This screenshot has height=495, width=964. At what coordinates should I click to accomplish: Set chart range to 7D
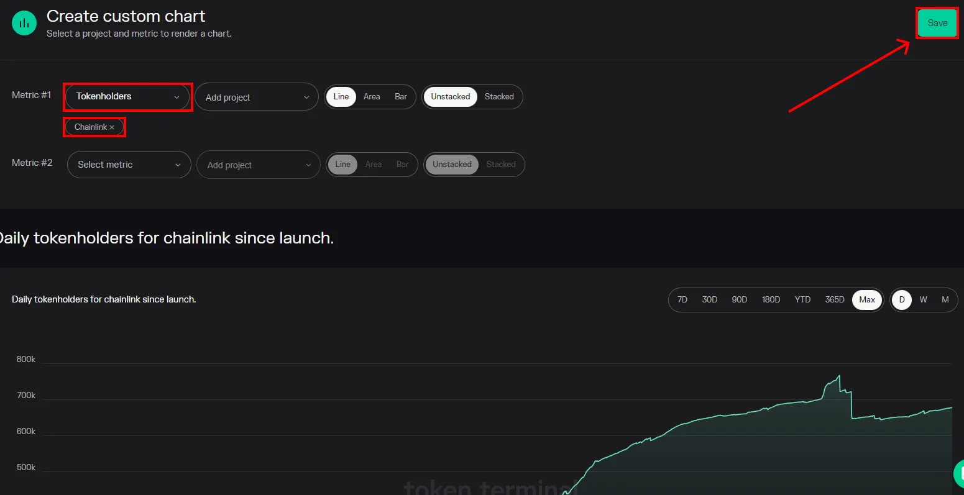coord(682,300)
